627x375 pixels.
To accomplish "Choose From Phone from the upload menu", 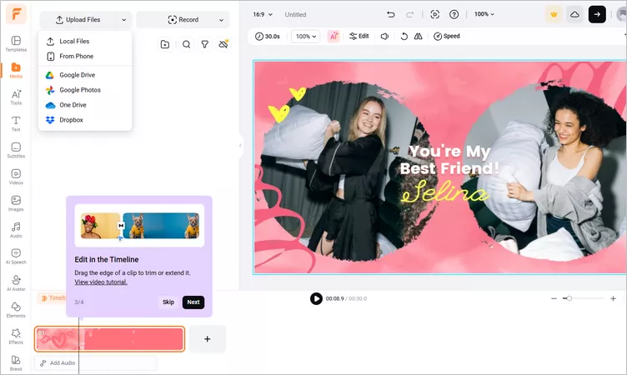I will pyautogui.click(x=85, y=57).
